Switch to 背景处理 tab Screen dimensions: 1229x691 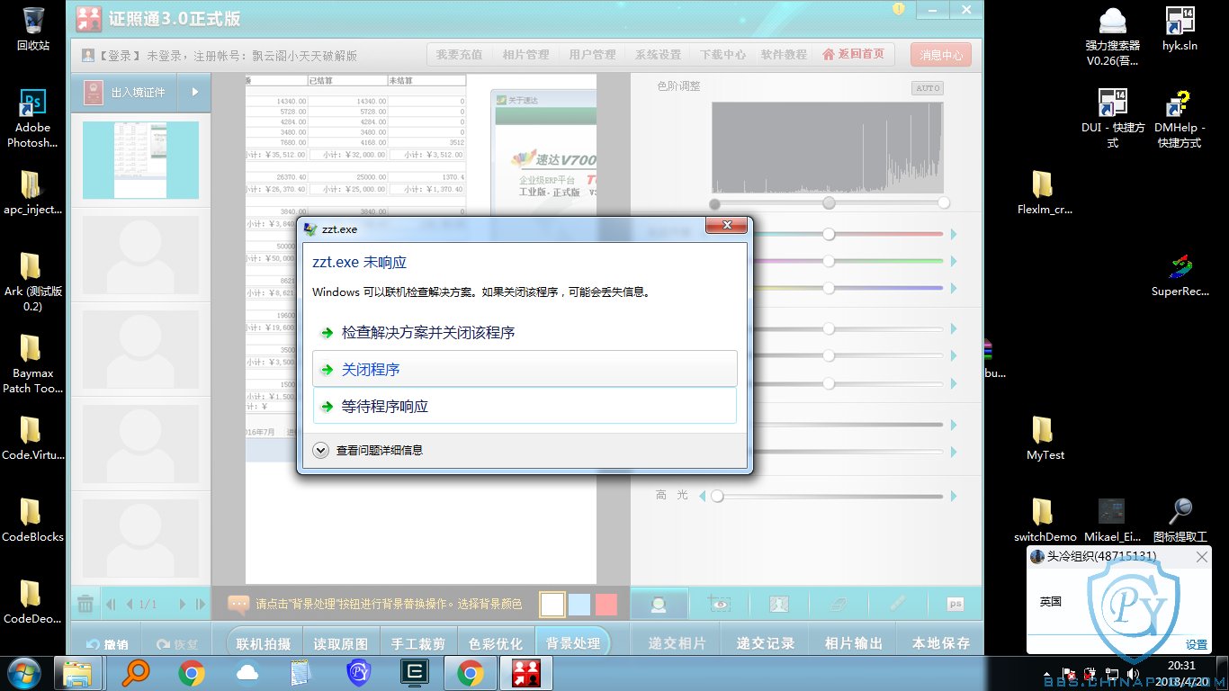573,644
